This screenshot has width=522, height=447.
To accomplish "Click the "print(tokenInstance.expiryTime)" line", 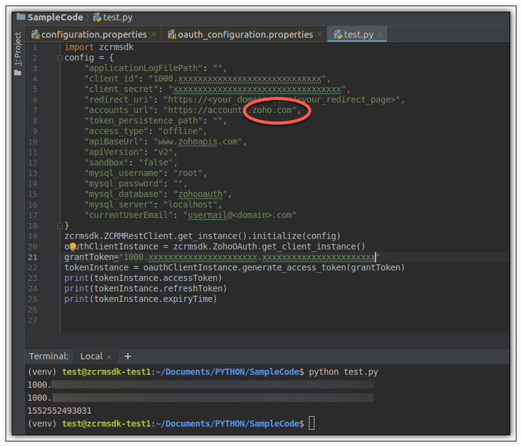I will tap(141, 299).
